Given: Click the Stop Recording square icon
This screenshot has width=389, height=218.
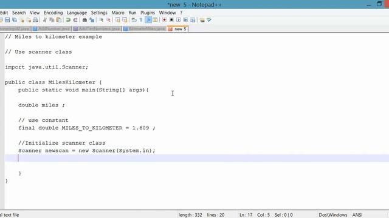Looking at the screenshot, I should click(171, 20).
